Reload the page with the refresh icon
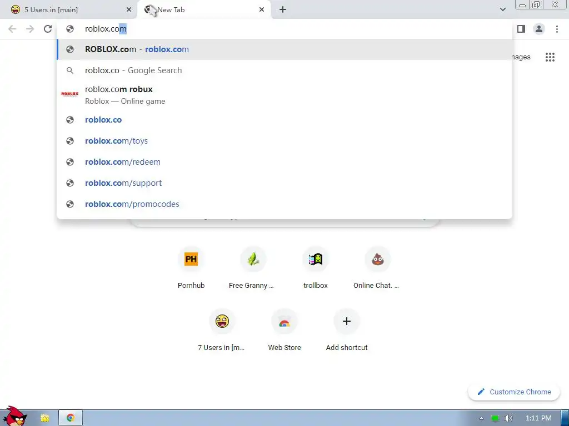 (x=48, y=29)
